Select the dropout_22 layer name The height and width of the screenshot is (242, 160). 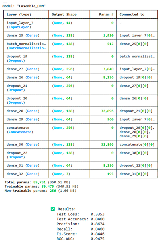pyautogui.click(x=17, y=153)
